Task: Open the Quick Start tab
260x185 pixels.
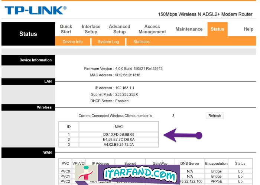Action: click(66, 29)
